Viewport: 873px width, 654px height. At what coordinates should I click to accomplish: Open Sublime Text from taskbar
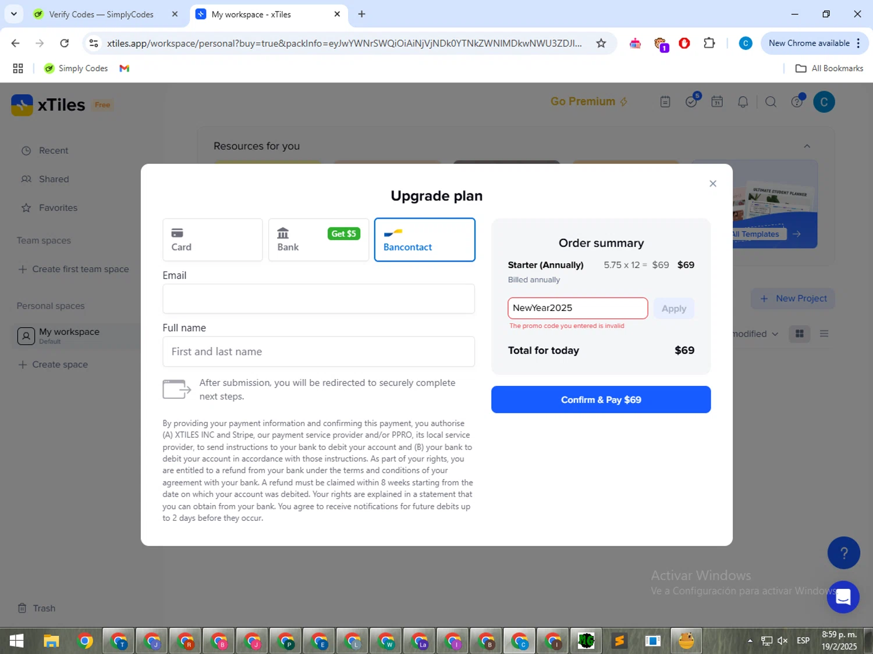click(619, 641)
